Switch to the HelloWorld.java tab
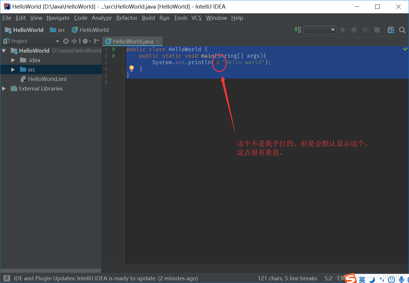The height and width of the screenshot is (283, 409). (x=133, y=41)
